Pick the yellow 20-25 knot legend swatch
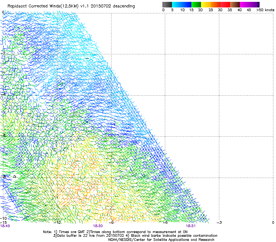The image size is (276, 242). (206, 4)
